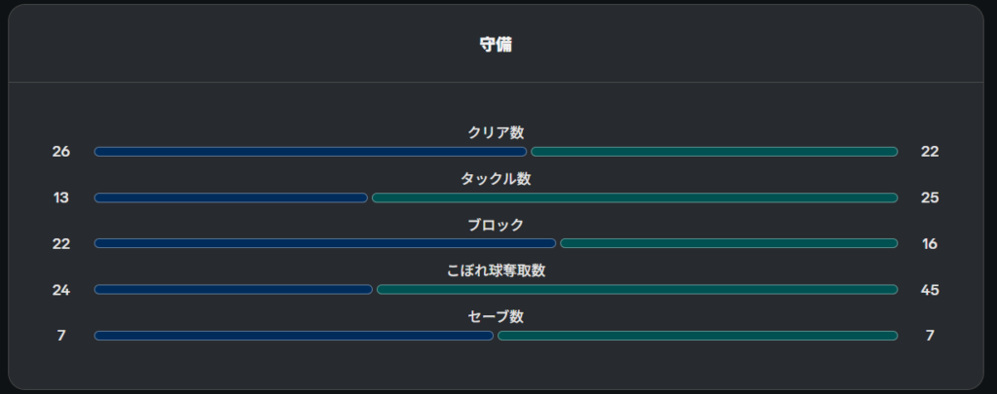Viewport: 997px width, 394px height.
Task: Click the blue こぼれ球奪取数 bar
Action: coord(234,290)
